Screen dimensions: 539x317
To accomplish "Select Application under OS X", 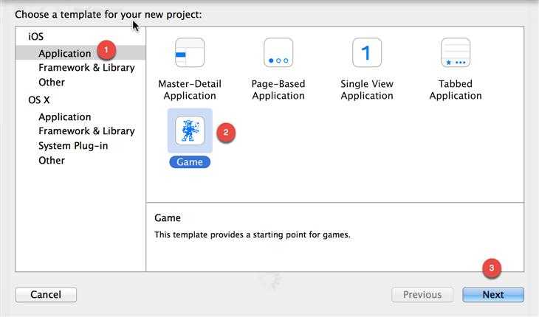I will click(x=65, y=116).
